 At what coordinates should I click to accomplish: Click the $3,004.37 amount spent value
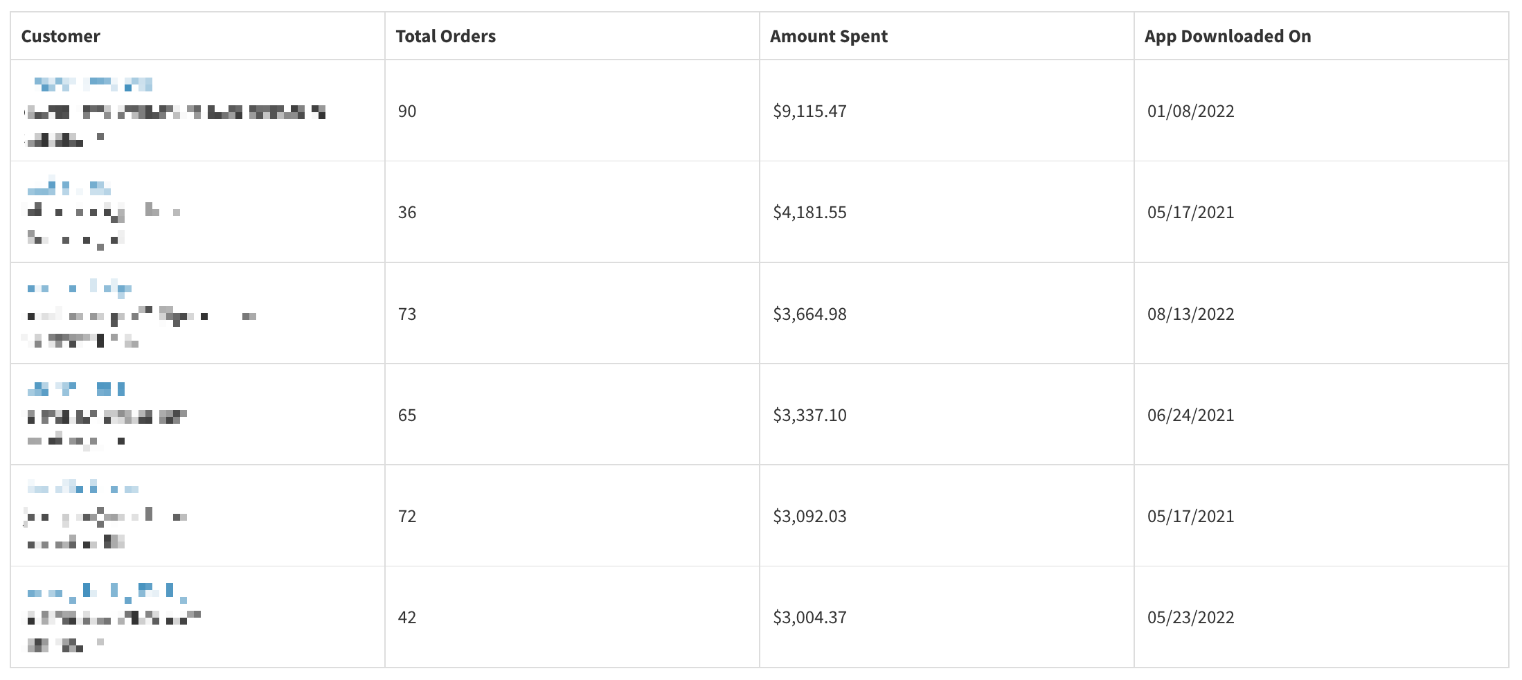tap(809, 617)
